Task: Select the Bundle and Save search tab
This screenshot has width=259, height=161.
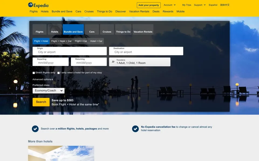Action: 73,30
